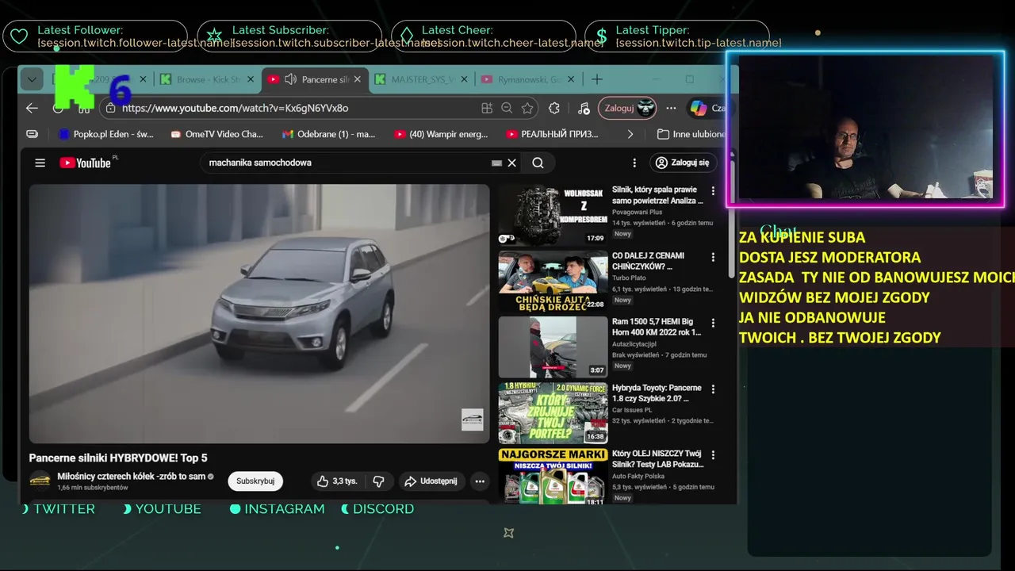Open the split screen / apps icon in address bar
Viewport: 1015px width, 571px height.
[x=487, y=108]
